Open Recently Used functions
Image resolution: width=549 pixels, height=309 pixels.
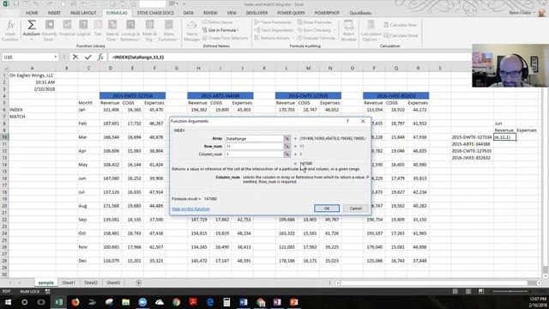pyautogui.click(x=50, y=30)
